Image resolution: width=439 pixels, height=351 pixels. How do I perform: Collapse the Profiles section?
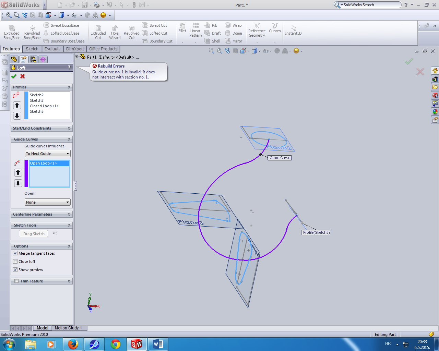[68, 87]
